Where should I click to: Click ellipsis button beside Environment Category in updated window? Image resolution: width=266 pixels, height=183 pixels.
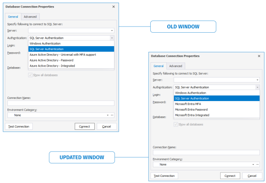[258, 165]
